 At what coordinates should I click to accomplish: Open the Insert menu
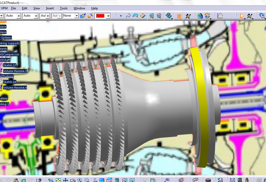click(50, 8)
